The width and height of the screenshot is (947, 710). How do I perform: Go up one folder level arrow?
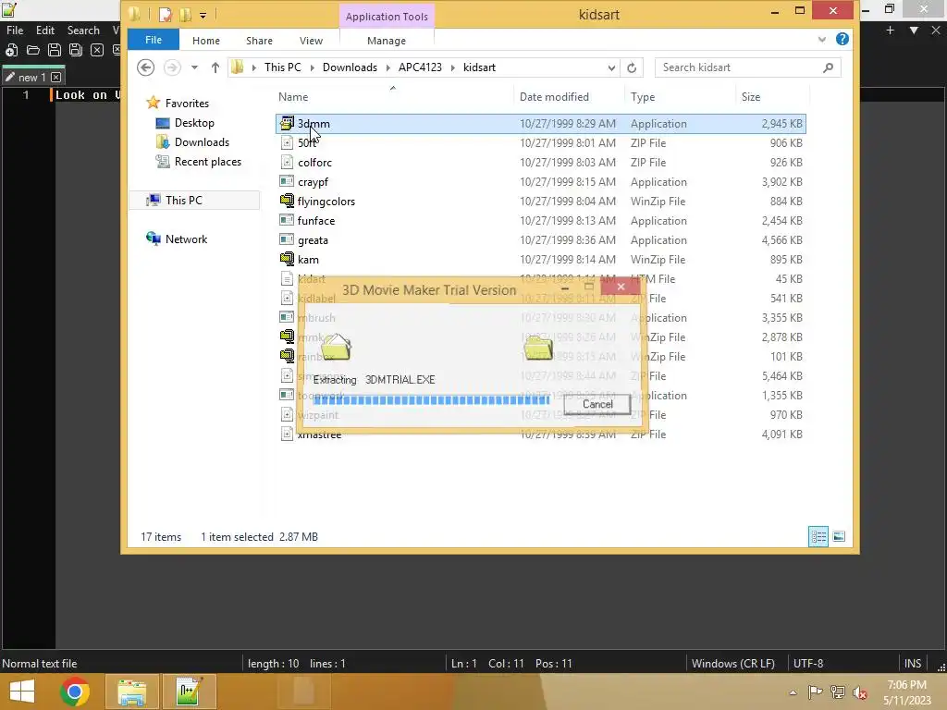(215, 67)
